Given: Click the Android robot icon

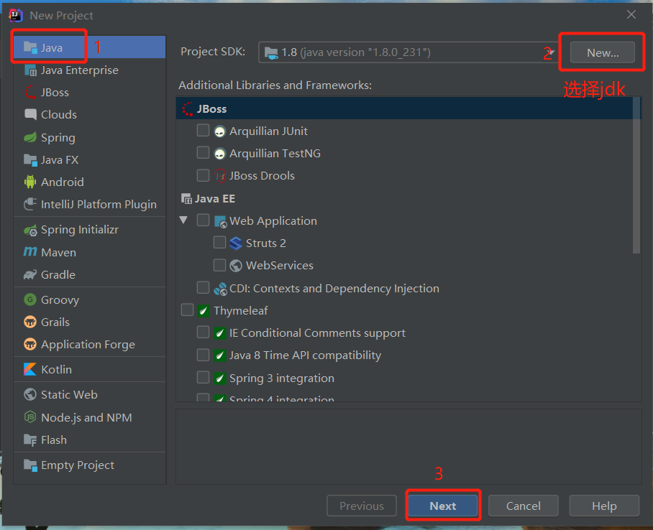Looking at the screenshot, I should click(x=30, y=182).
